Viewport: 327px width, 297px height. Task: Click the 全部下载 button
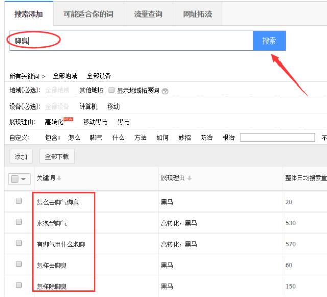click(57, 156)
